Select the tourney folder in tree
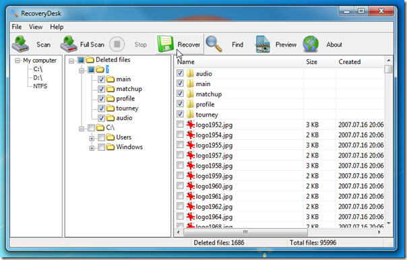The width and height of the screenshot is (407, 260). 127,108
